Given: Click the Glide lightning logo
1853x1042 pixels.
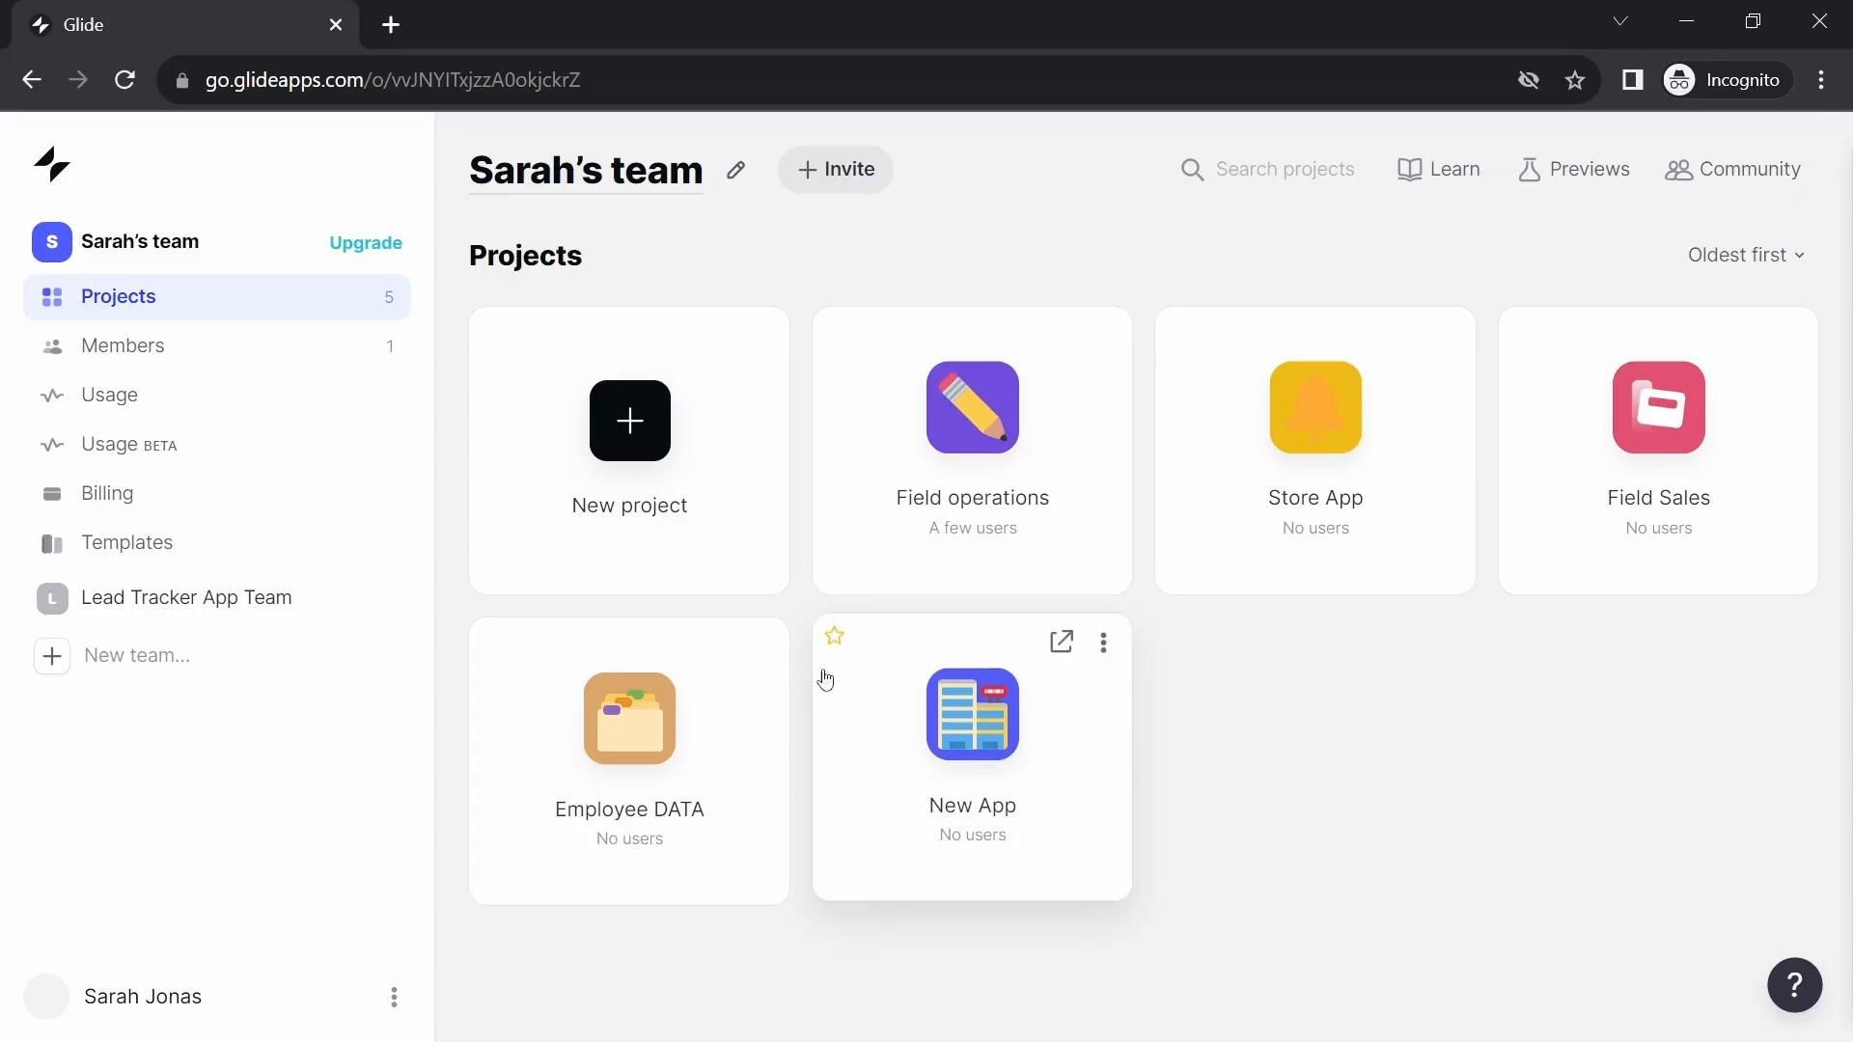Looking at the screenshot, I should [52, 165].
